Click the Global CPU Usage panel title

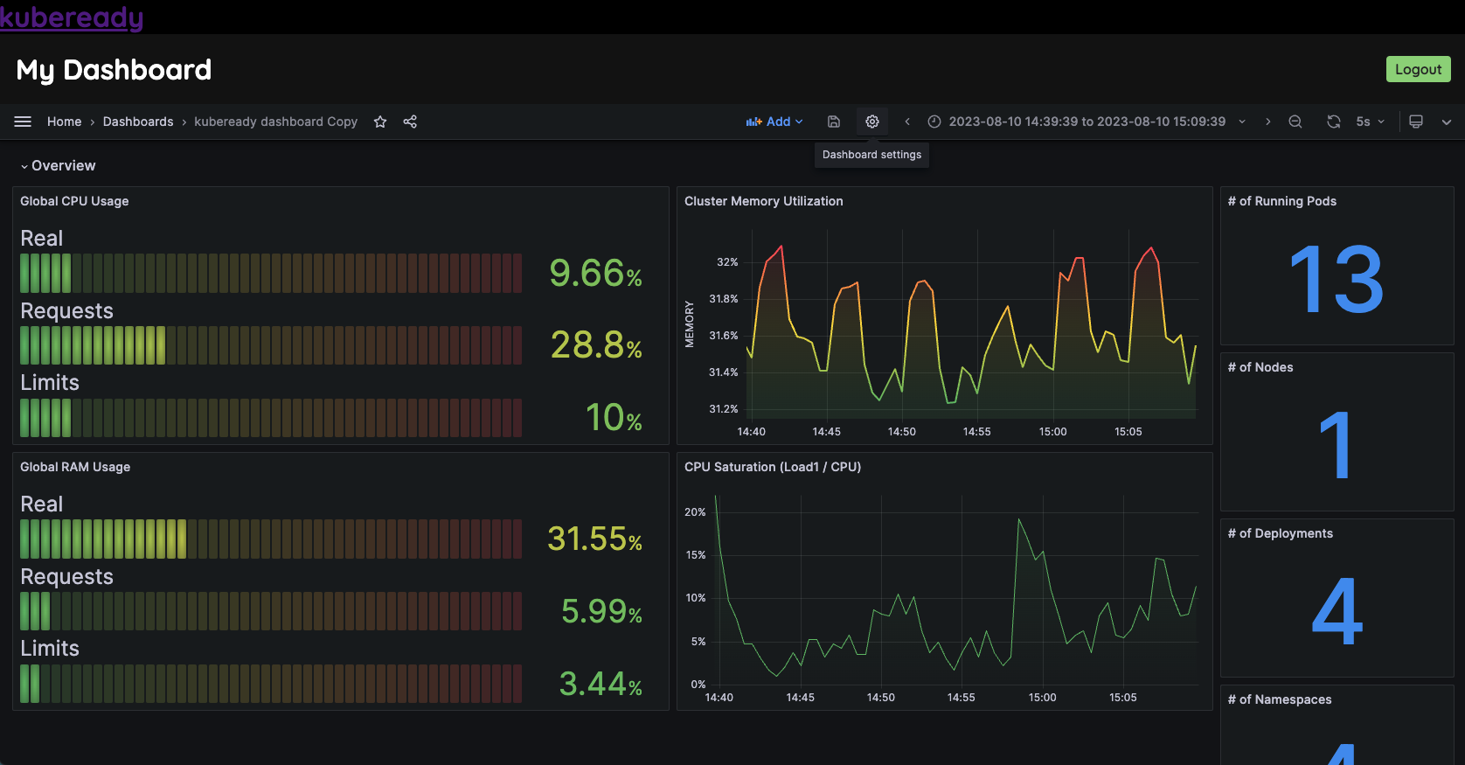point(74,201)
